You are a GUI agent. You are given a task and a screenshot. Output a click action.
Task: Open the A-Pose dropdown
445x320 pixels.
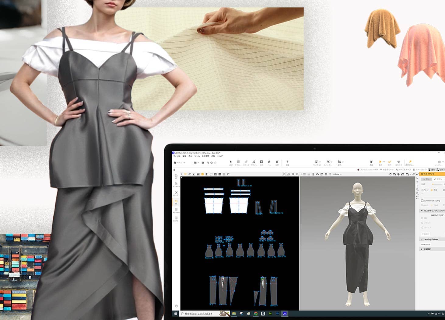[337, 174]
